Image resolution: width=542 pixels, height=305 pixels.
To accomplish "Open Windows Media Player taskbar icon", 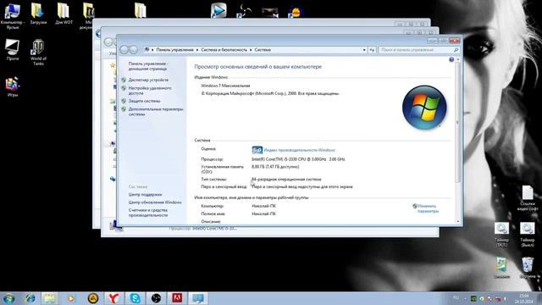I will (71, 298).
